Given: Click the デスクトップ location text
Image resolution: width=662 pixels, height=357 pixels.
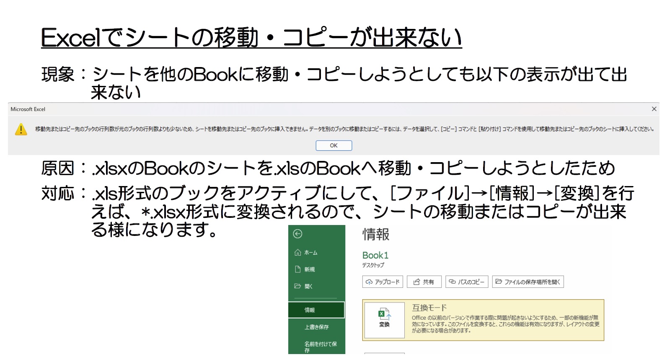Looking at the screenshot, I should [x=373, y=265].
